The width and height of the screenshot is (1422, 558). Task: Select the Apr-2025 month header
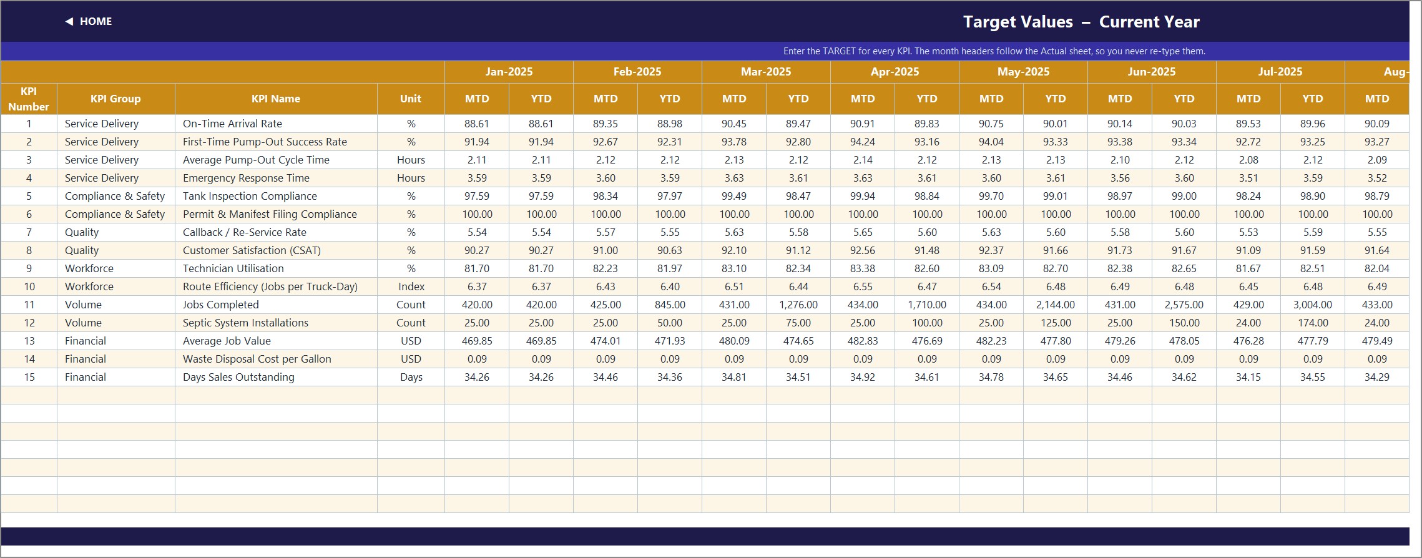coord(895,72)
